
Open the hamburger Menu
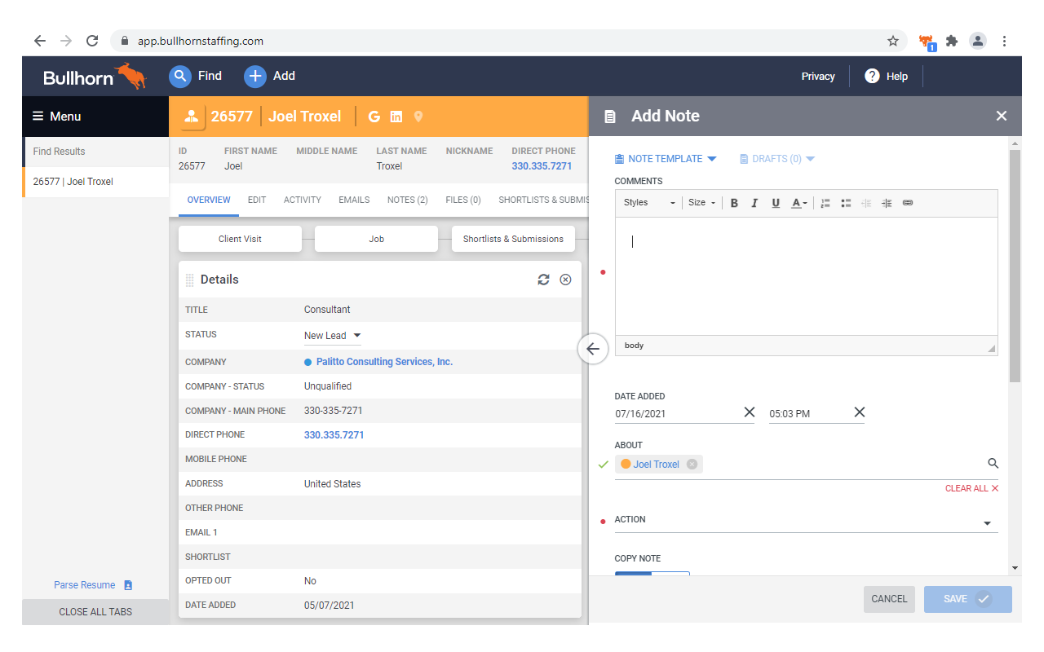click(56, 117)
